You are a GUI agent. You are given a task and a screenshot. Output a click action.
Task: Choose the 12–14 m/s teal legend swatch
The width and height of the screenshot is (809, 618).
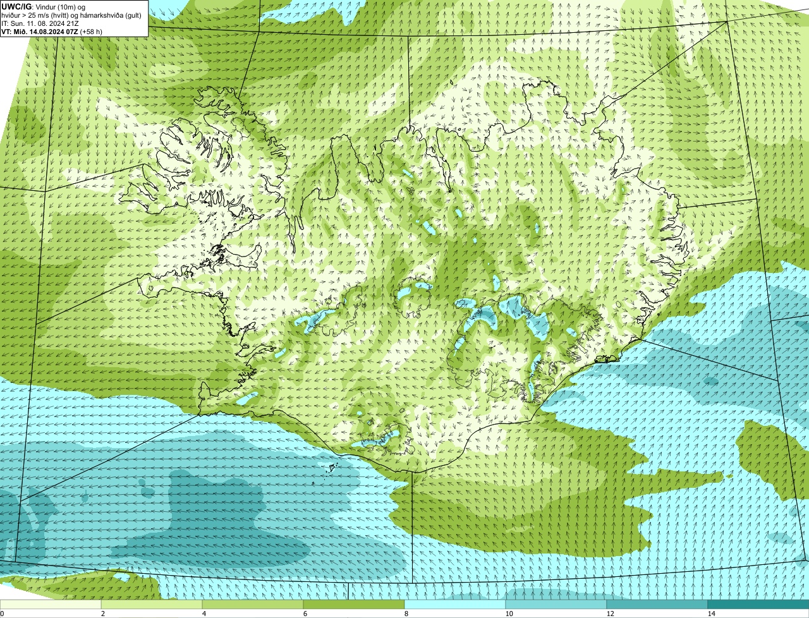[657, 604]
